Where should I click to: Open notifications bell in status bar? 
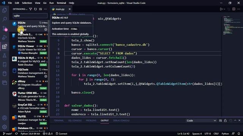tap(239, 133)
